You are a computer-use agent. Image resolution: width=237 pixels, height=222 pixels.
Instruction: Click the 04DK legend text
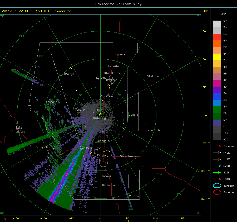tap(226, 153)
